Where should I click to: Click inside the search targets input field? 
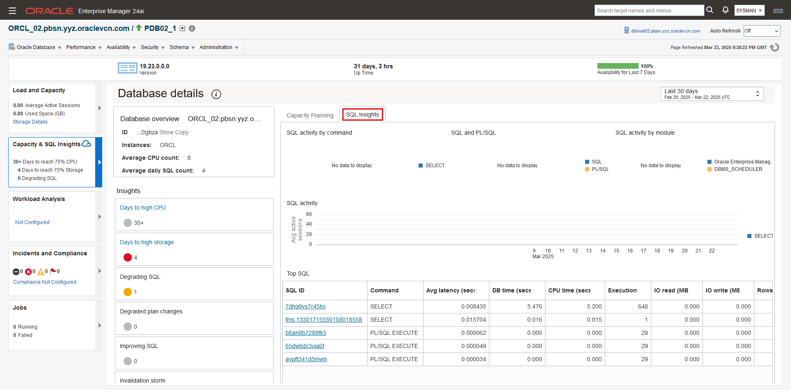[x=649, y=10]
